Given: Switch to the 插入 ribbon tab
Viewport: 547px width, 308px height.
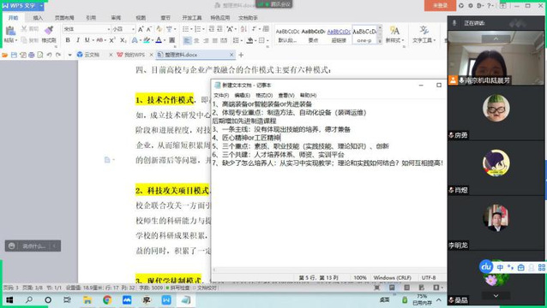Looking at the screenshot, I should click(38, 18).
